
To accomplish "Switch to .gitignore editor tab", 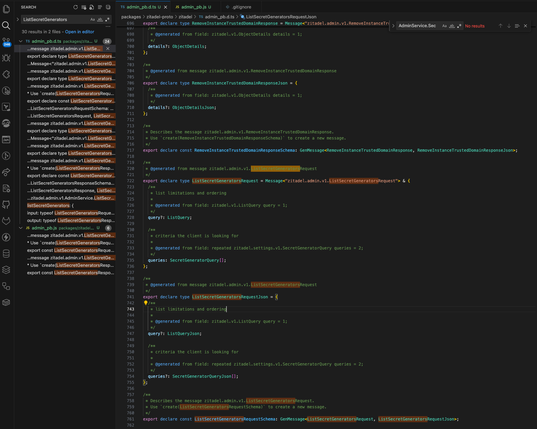I will click(x=241, y=7).
